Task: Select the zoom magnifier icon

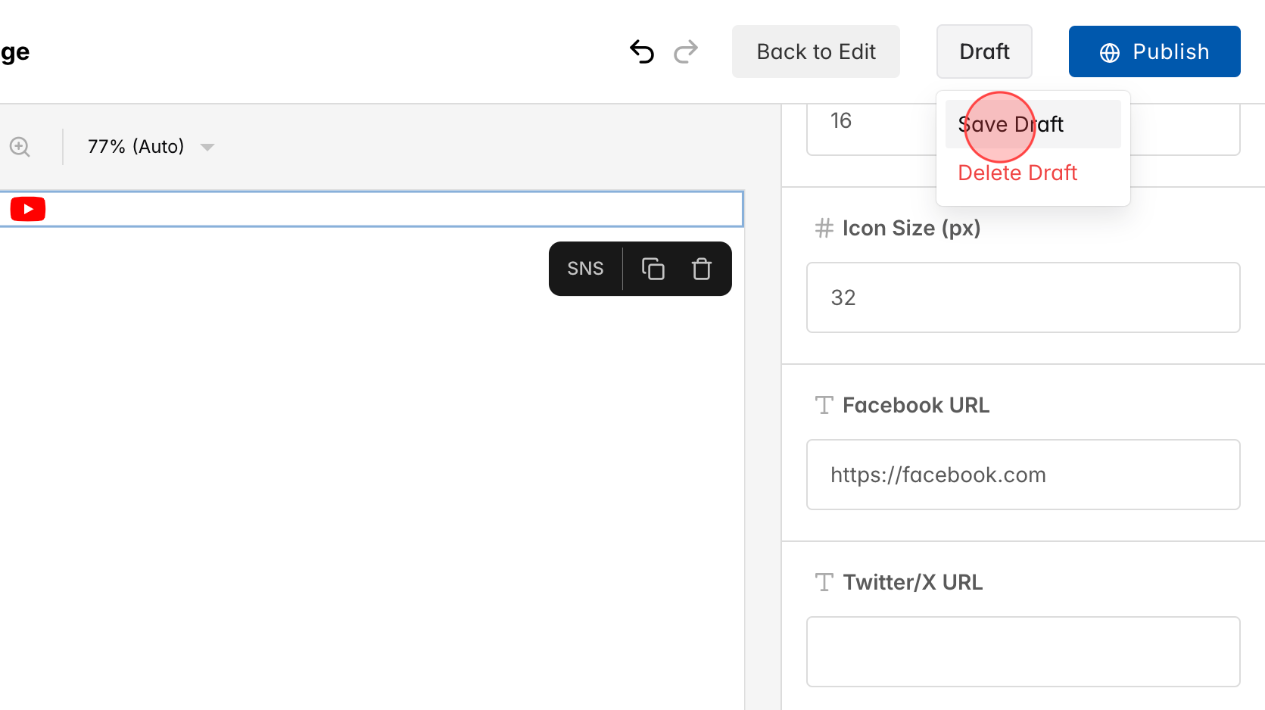Action: [x=20, y=146]
